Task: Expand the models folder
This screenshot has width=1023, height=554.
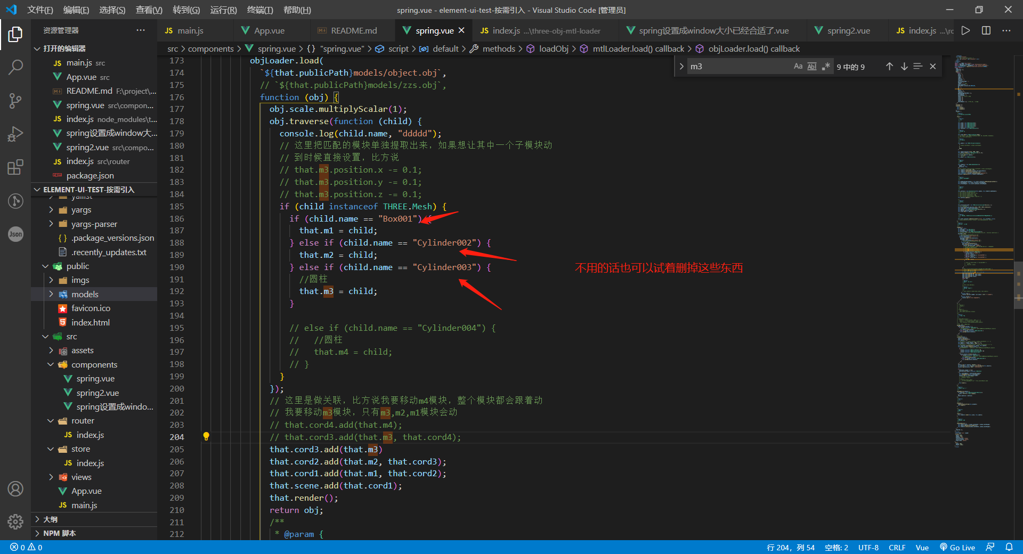Action: pos(51,294)
